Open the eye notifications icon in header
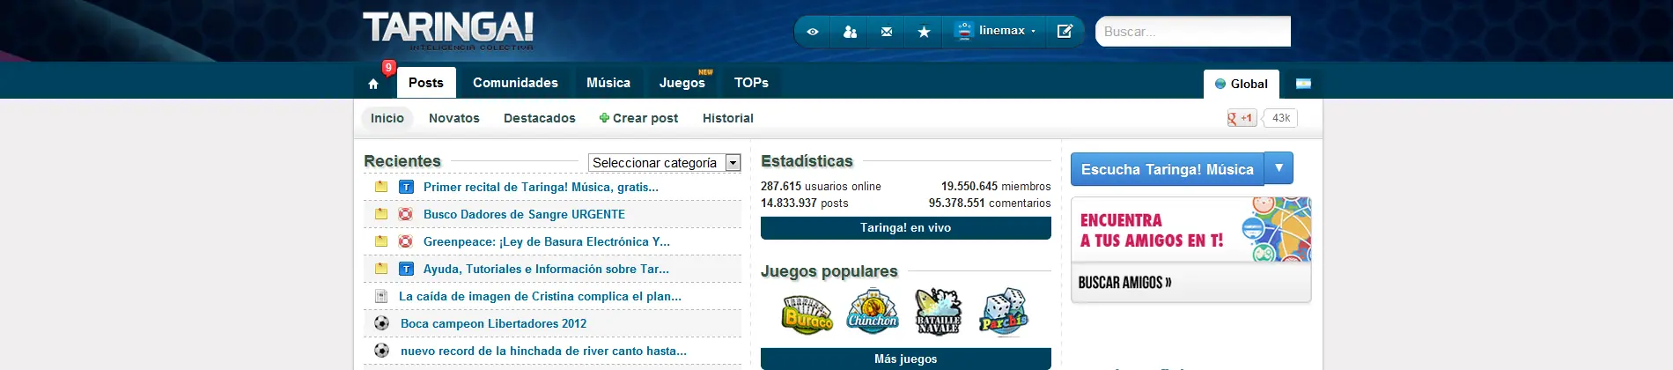Image resolution: width=1673 pixels, height=370 pixels. pos(813,32)
